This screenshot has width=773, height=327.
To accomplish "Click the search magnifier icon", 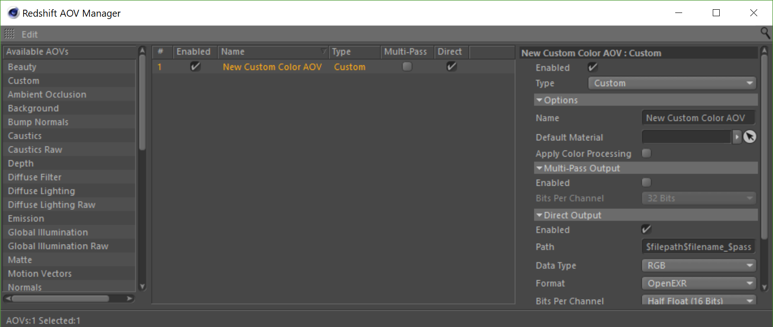I will [765, 33].
